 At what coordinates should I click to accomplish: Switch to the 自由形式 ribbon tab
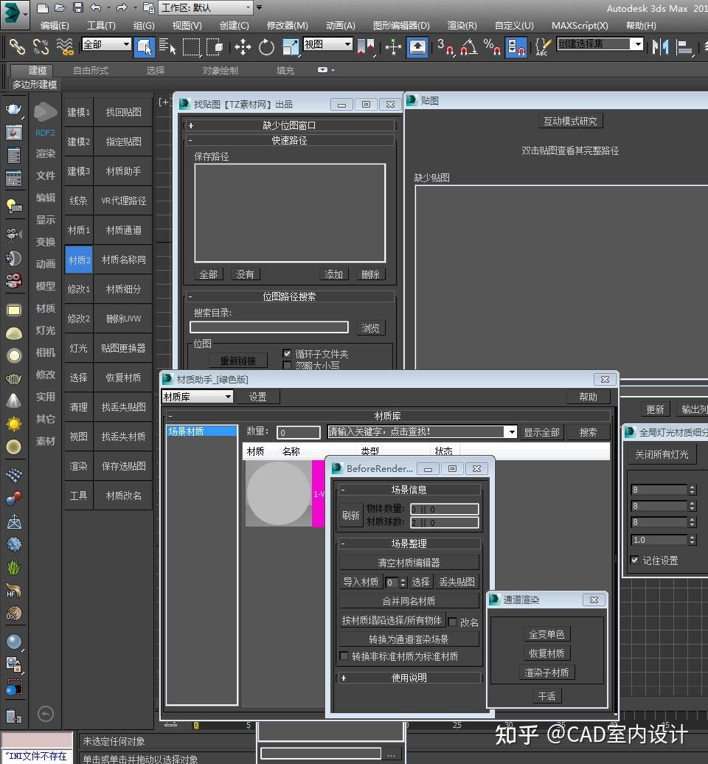[x=91, y=71]
